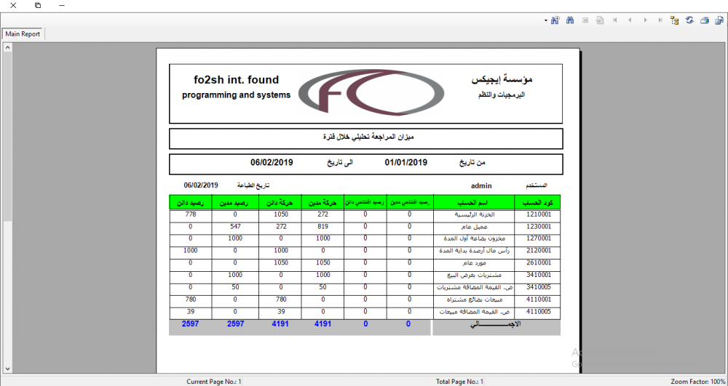728x386 pixels.
Task: Click the 'رصيد مدين' column header
Action: coord(234,203)
